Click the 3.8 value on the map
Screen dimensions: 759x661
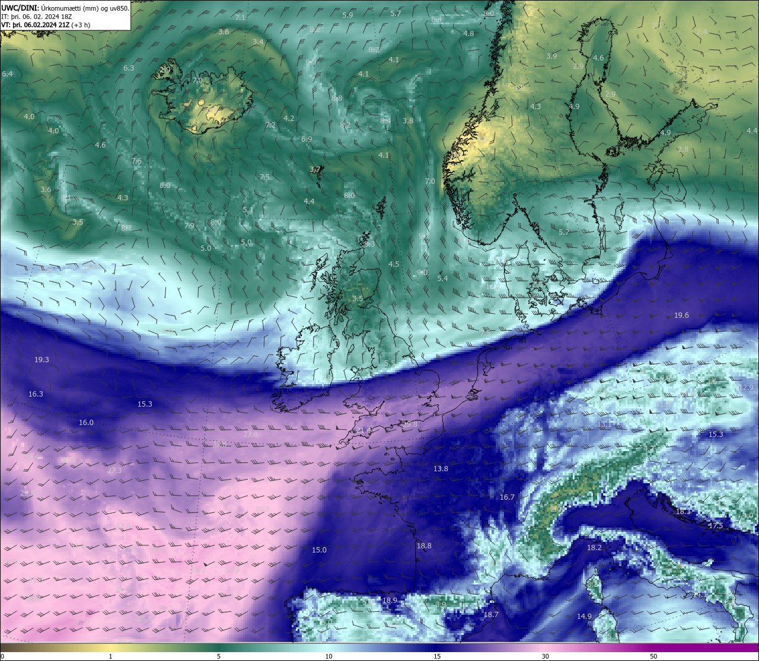pos(408,121)
